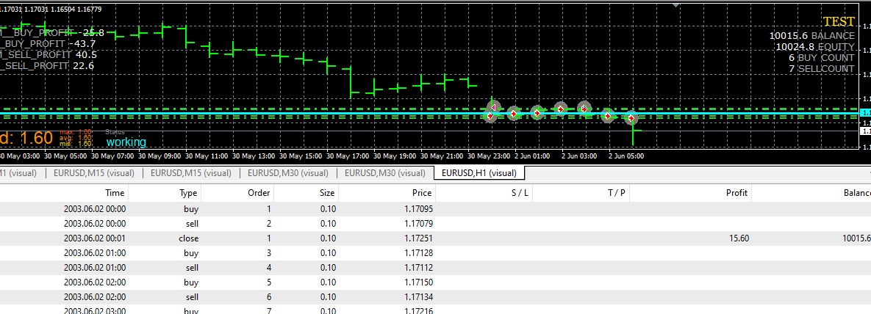Select the last trade arrow above the long candle
The image size is (871, 314).
[631, 117]
